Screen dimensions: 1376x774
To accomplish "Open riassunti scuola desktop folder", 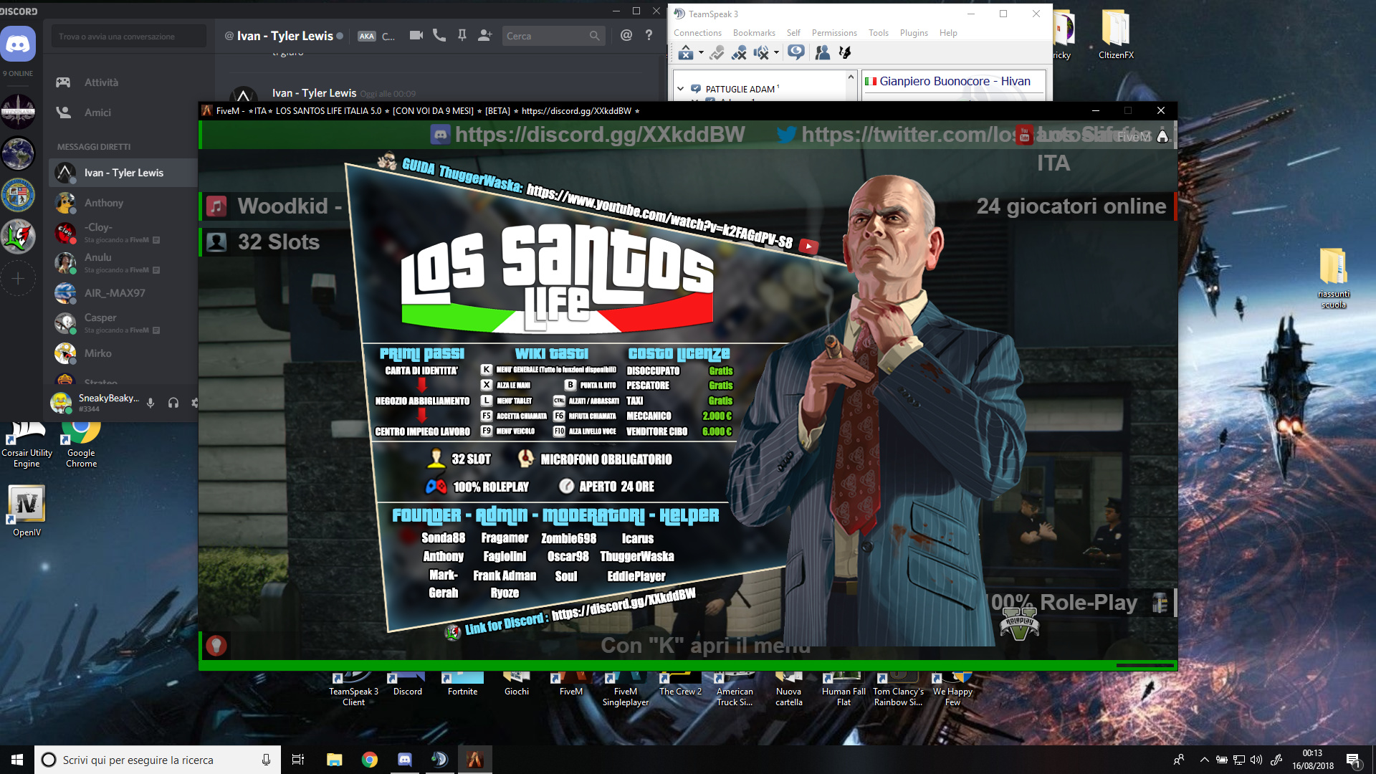I will pyautogui.click(x=1333, y=278).
